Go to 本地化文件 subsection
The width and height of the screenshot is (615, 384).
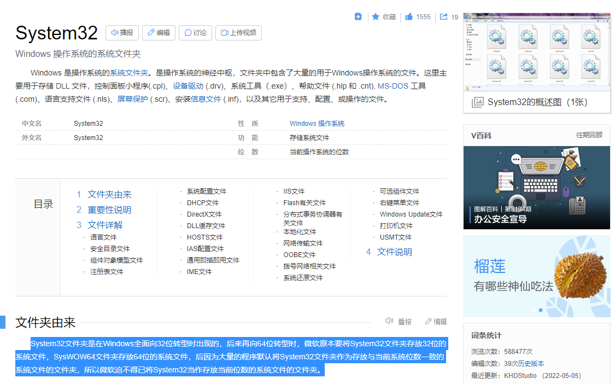tap(300, 231)
